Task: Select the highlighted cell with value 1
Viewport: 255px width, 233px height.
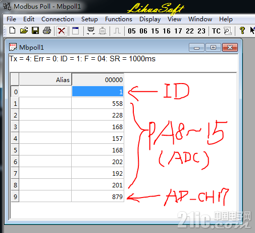Action: [x=98, y=91]
